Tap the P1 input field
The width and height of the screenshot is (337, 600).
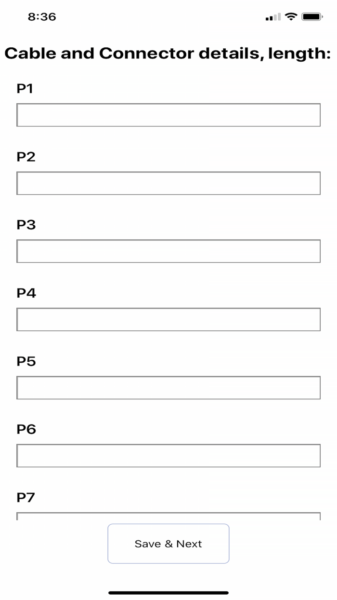click(168, 115)
